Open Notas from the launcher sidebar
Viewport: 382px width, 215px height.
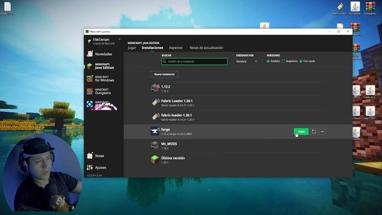[95, 155]
